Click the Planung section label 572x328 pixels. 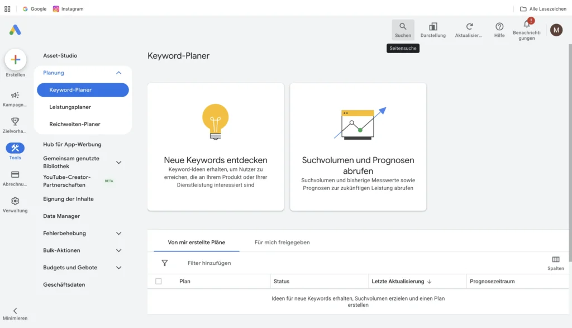(x=53, y=73)
